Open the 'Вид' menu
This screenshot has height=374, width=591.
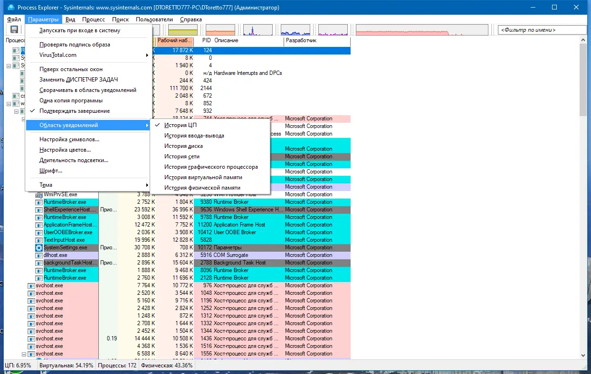coord(70,19)
